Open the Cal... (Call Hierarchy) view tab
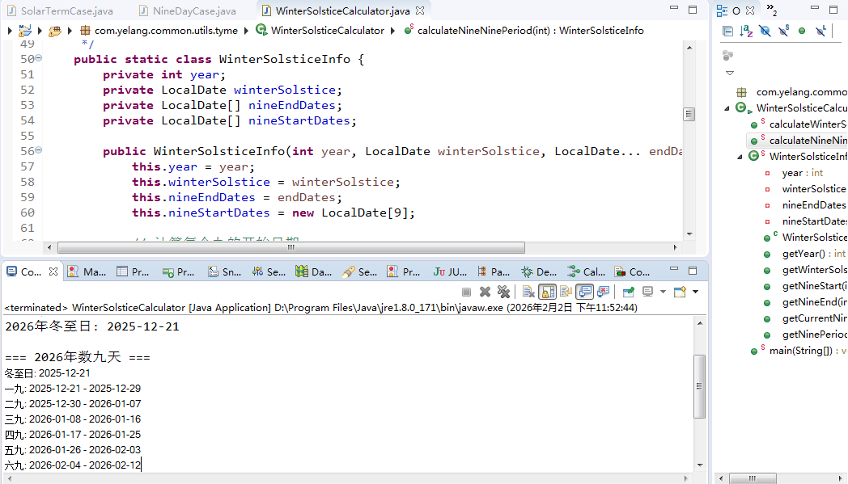Image resolution: width=848 pixels, height=484 pixels. [587, 271]
